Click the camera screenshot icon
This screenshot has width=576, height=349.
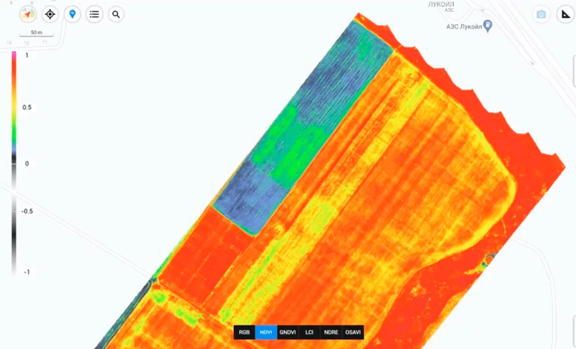(x=541, y=14)
